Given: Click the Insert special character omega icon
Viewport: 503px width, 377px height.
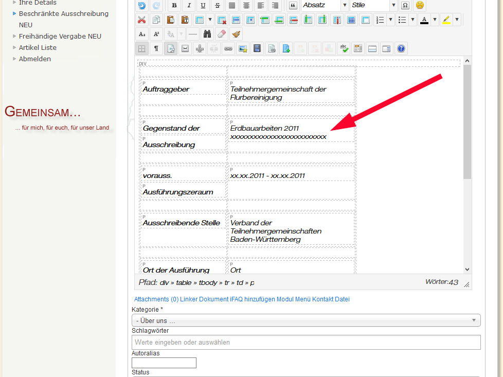Looking at the screenshot, I should click(x=405, y=5).
